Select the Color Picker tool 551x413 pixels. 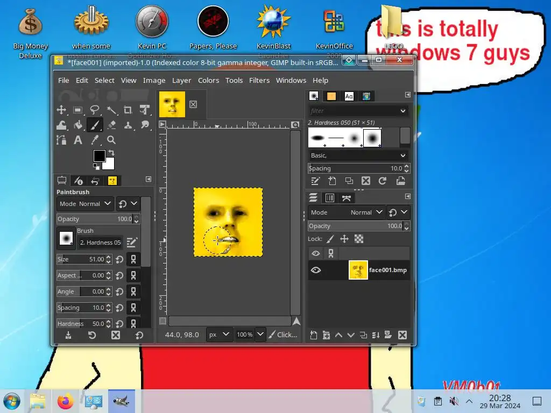coord(95,140)
